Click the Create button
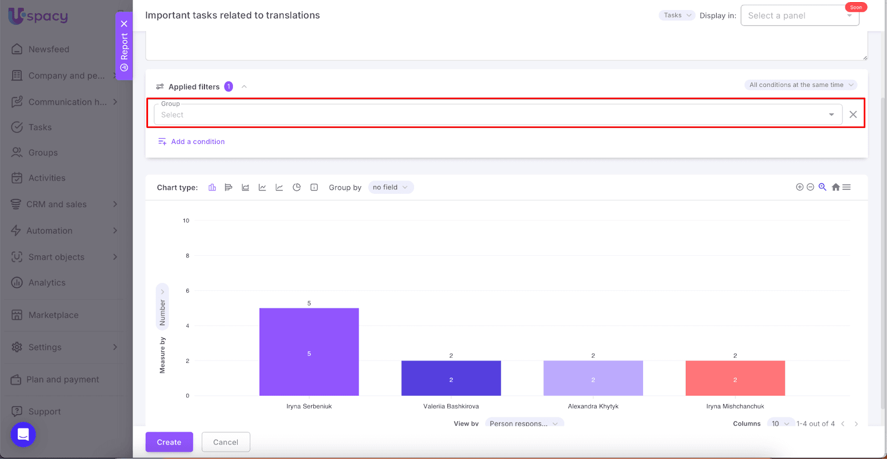 pyautogui.click(x=169, y=442)
